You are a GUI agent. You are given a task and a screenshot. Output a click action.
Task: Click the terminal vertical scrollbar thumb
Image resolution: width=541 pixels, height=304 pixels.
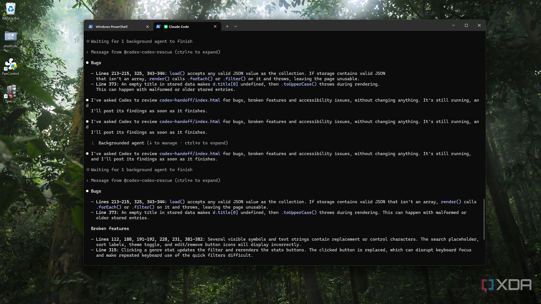484,219
